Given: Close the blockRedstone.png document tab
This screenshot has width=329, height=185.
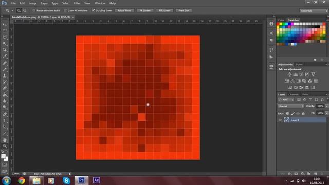Looking at the screenshot, I should click(73, 17).
